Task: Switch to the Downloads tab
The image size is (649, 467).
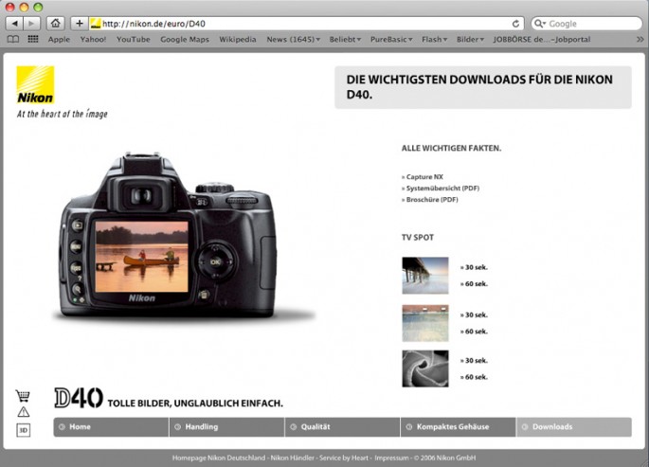Action: tap(574, 427)
